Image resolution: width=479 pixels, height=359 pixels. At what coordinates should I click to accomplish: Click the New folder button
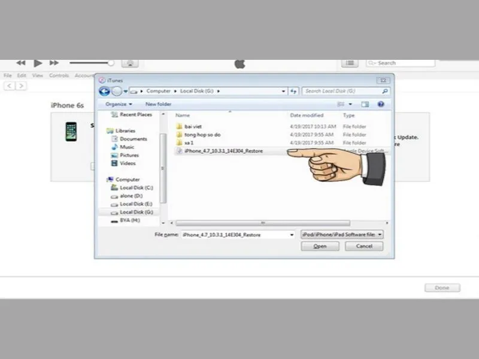(158, 104)
